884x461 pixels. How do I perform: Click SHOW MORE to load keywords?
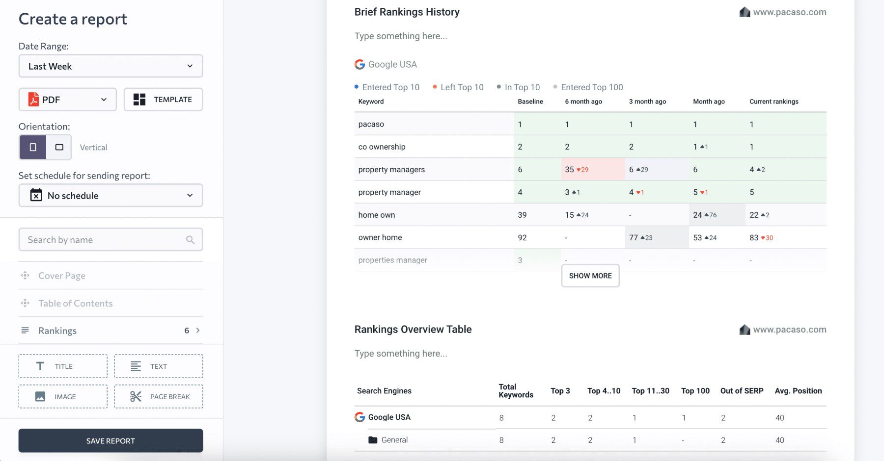click(590, 276)
